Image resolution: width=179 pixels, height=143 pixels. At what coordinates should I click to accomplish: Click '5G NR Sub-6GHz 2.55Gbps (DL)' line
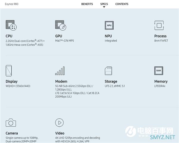point(74,86)
